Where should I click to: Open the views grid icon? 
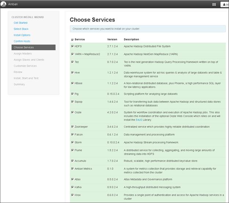coord(214,4)
